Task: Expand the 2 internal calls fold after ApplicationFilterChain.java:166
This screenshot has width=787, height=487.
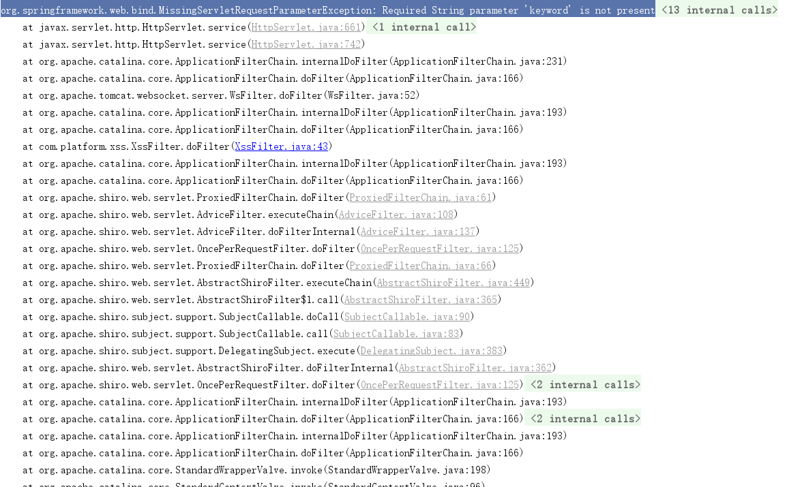Action: [585, 419]
